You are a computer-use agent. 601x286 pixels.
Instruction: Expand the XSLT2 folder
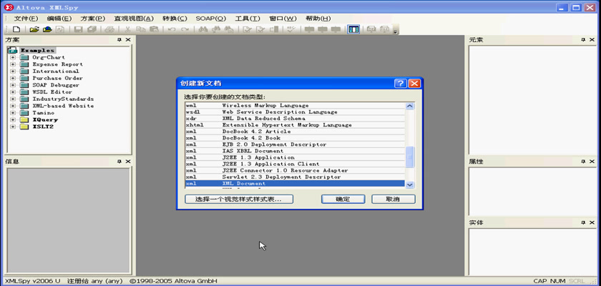(13, 127)
